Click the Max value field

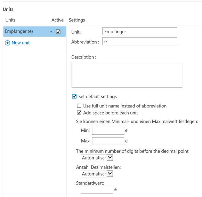108,141
